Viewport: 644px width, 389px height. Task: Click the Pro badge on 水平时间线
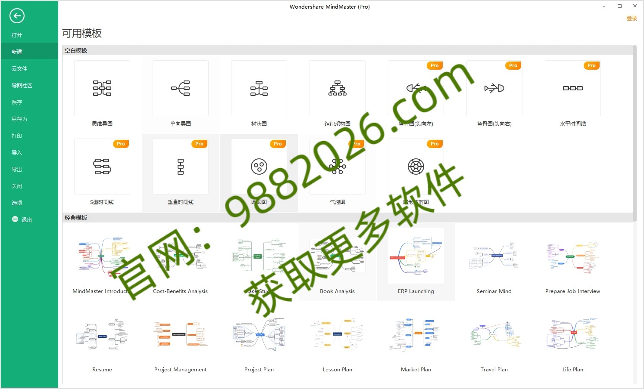(591, 65)
